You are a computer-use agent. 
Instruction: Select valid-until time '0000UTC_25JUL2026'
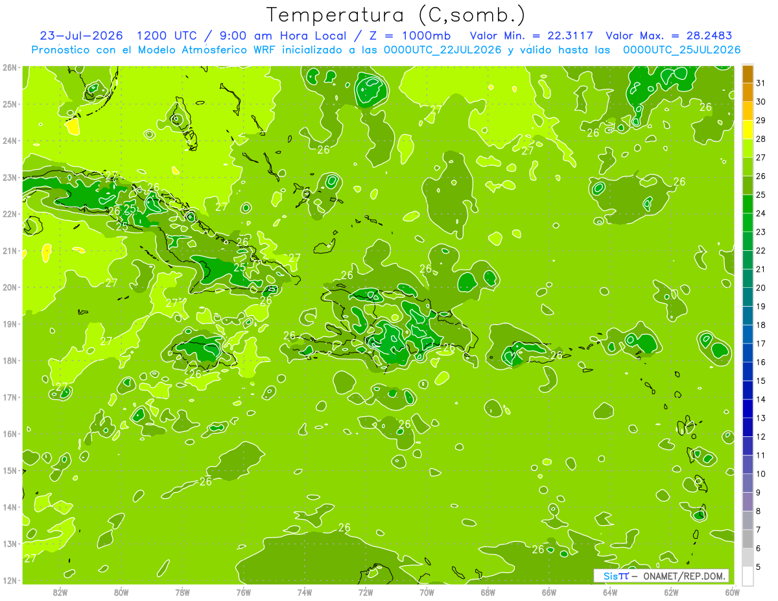[x=682, y=50]
